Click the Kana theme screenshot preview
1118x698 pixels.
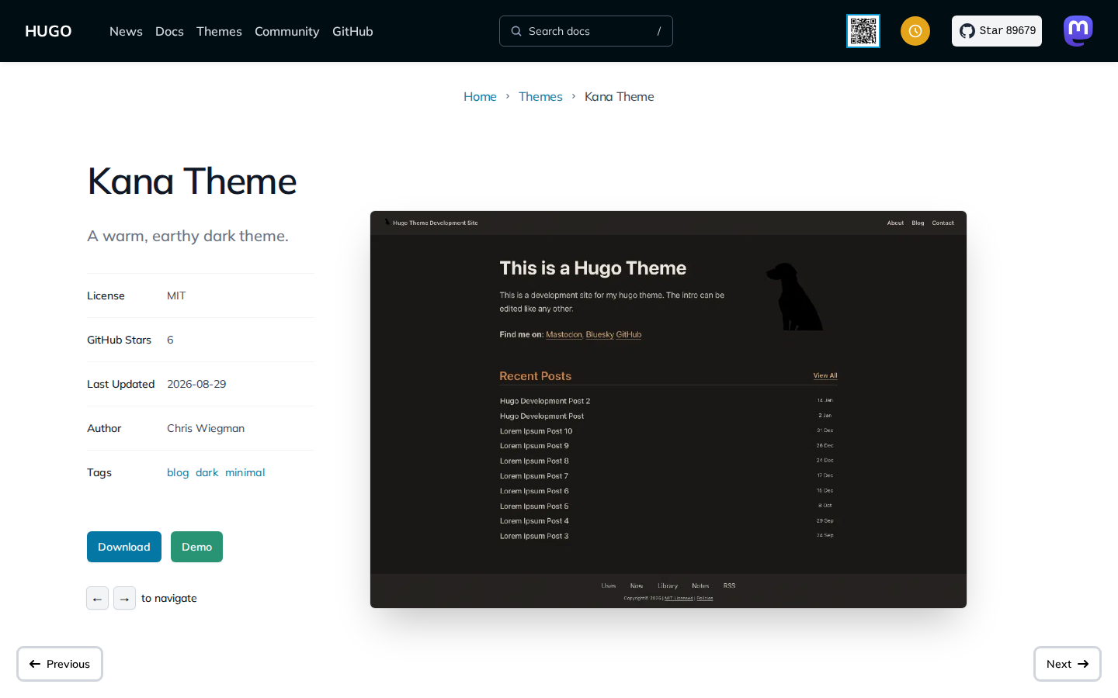668,409
